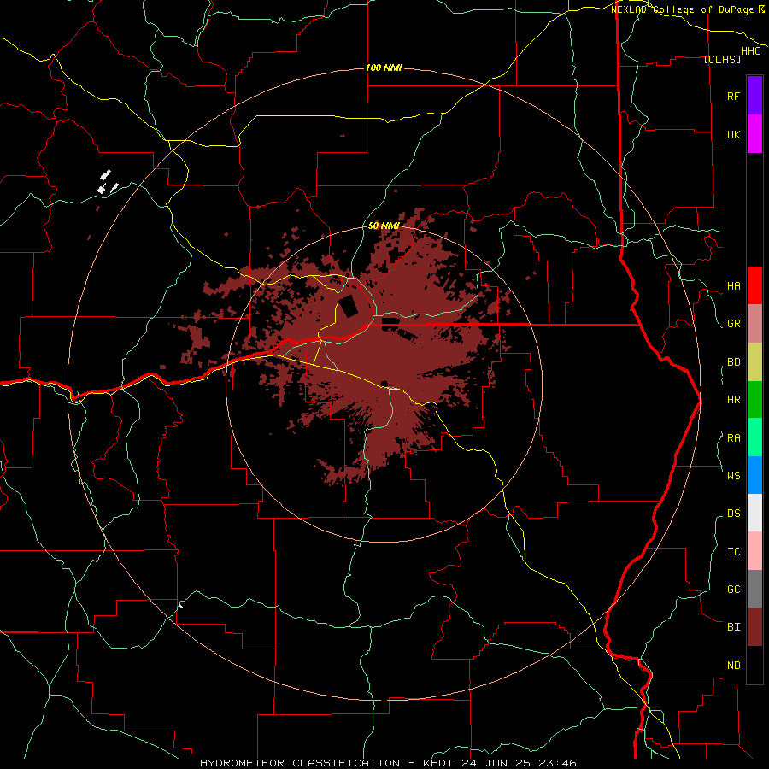Click the HA legend label
Screen dimensions: 769x769
733,285
